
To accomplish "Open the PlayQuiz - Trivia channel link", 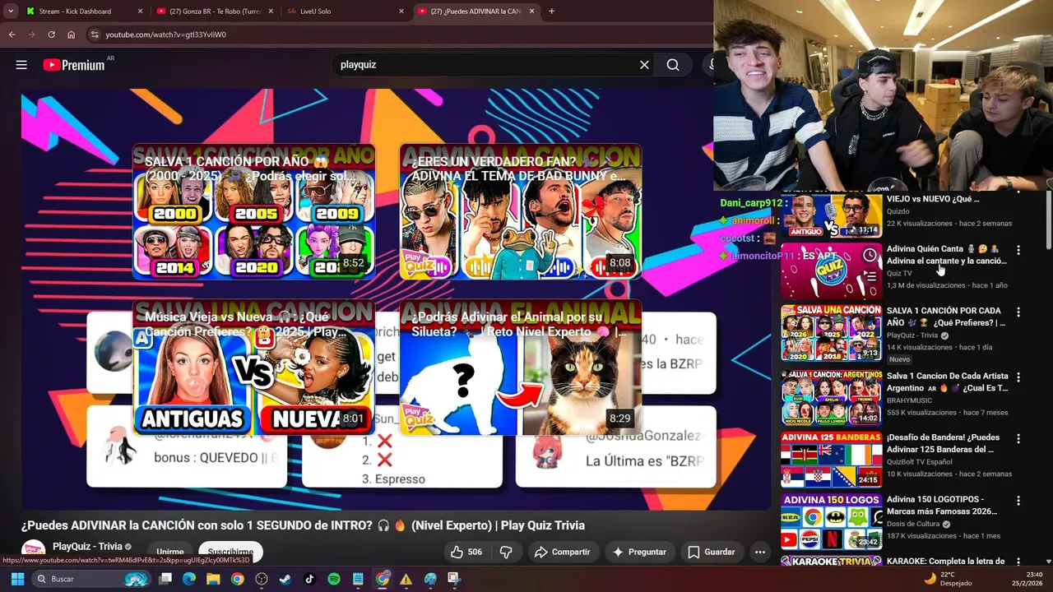I will 86,547.
